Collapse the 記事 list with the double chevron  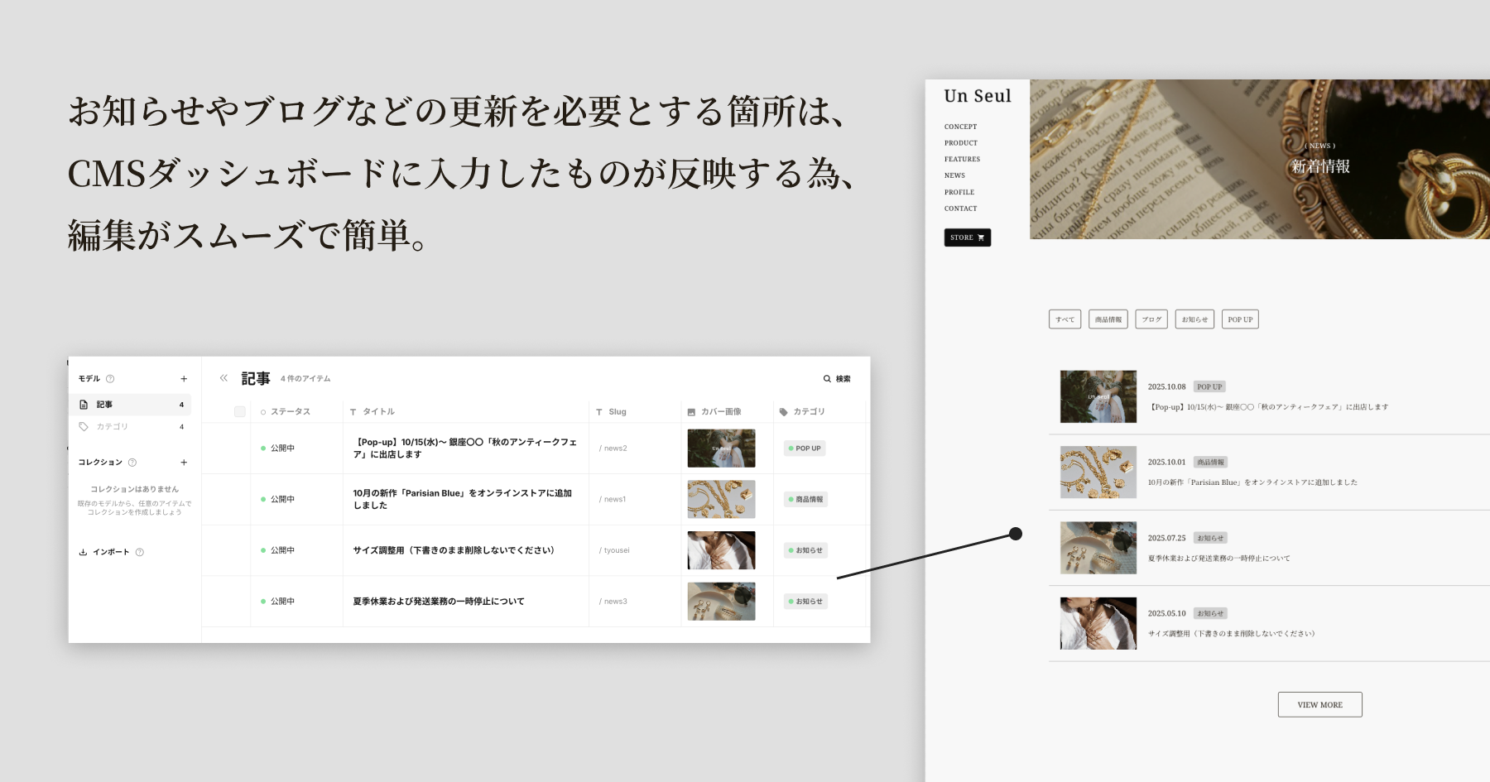pos(223,377)
